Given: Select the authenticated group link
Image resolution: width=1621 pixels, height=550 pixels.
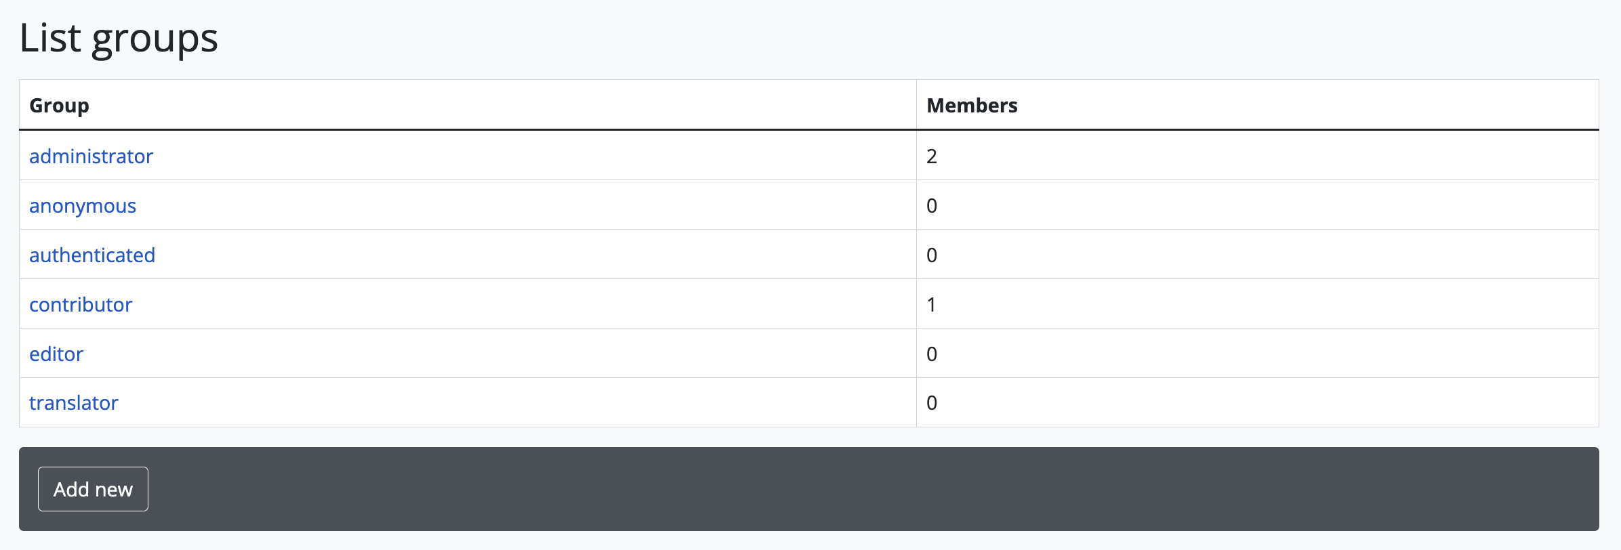Looking at the screenshot, I should click(x=92, y=255).
